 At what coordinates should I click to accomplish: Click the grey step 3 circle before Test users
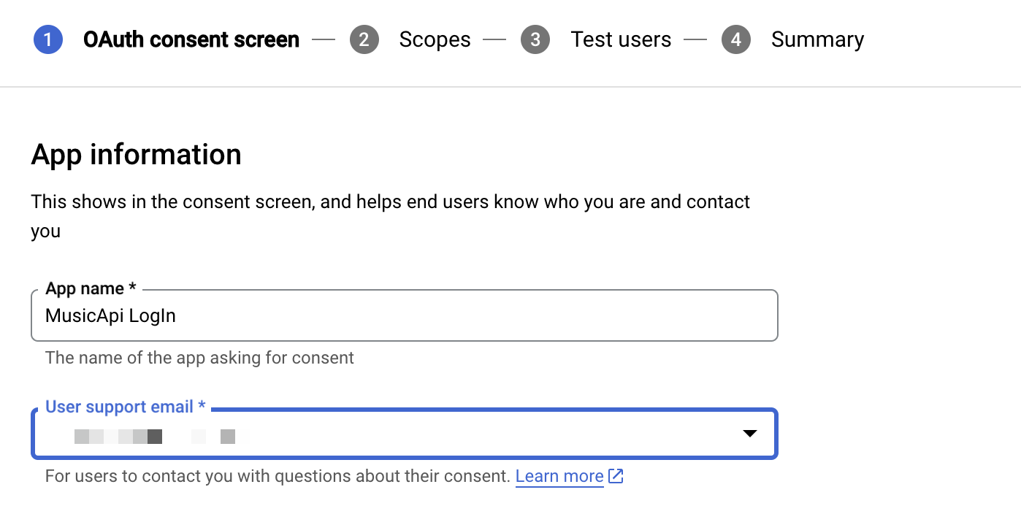[535, 39]
